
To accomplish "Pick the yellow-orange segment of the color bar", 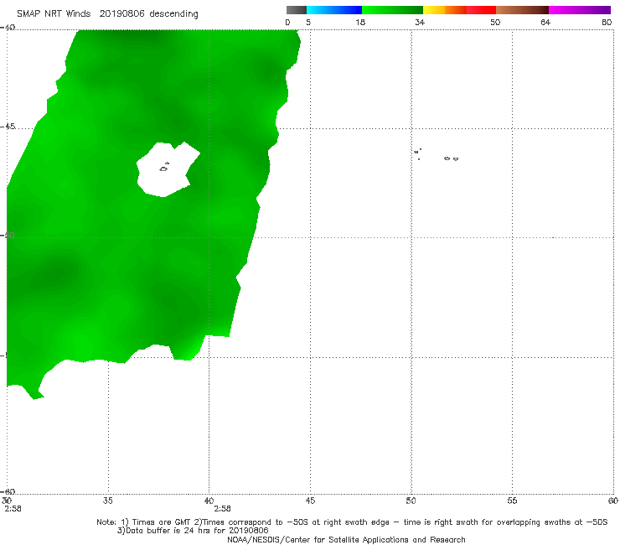I will (445, 10).
